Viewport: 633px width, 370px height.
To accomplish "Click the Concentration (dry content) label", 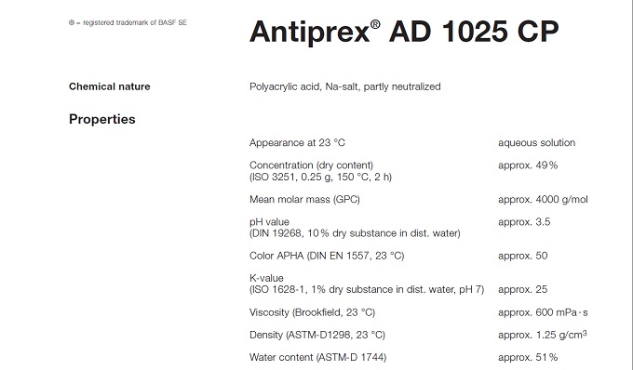I will pyautogui.click(x=311, y=165).
